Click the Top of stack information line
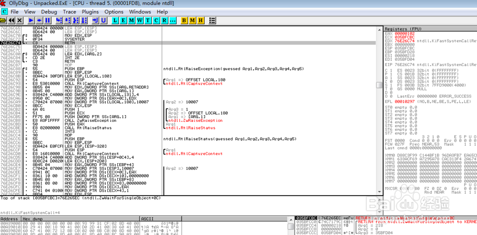 tap(81, 198)
